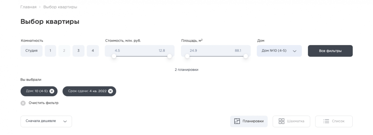The height and width of the screenshot is (135, 373).
Task: Toggle the 4-room filter
Action: [93, 51]
